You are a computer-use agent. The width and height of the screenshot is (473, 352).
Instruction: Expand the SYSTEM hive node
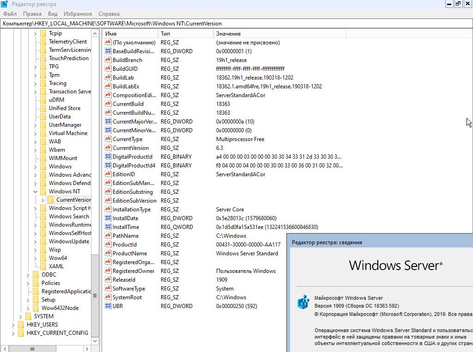point(20,316)
